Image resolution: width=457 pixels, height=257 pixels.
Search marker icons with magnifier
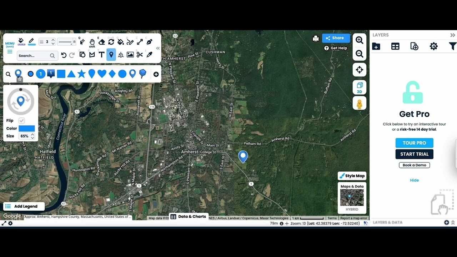pos(8,74)
